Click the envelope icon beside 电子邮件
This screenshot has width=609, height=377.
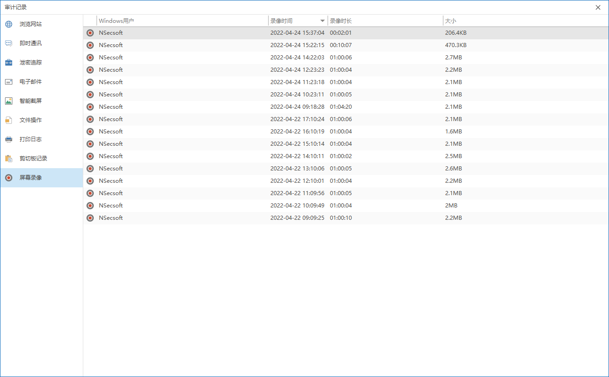pyautogui.click(x=9, y=82)
